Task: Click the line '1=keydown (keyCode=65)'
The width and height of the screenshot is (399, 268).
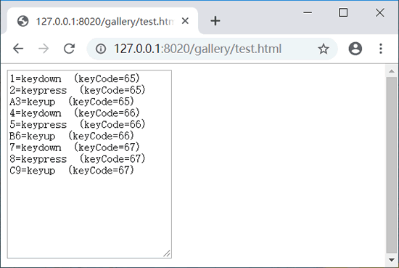Action: coord(75,78)
